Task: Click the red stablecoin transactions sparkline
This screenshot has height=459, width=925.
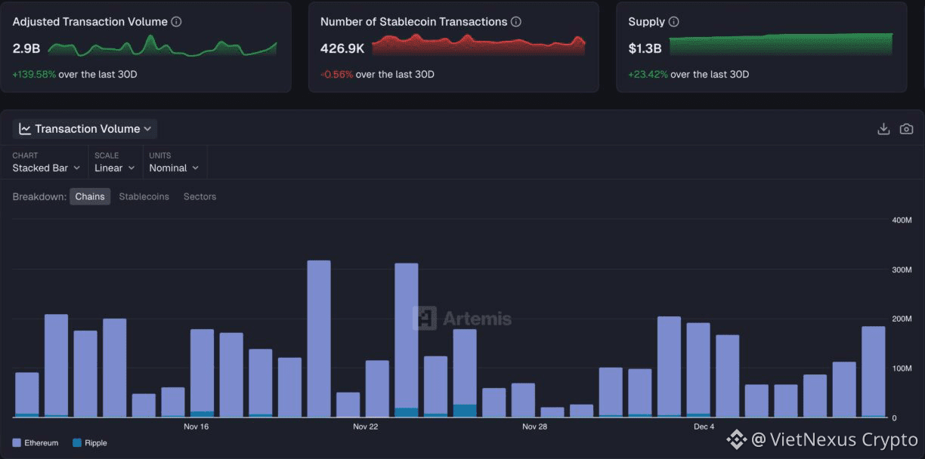Action: pos(478,45)
